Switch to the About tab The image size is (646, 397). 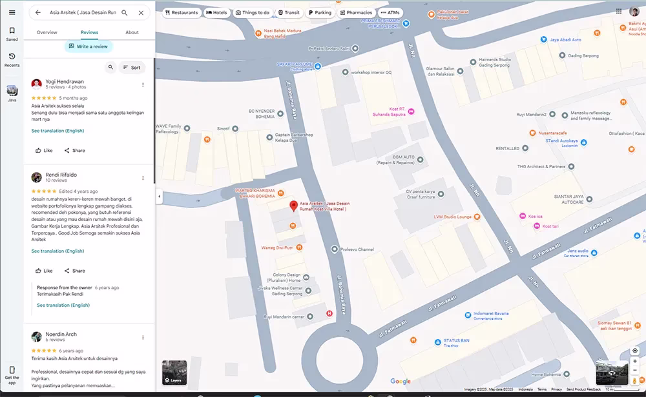(x=132, y=32)
